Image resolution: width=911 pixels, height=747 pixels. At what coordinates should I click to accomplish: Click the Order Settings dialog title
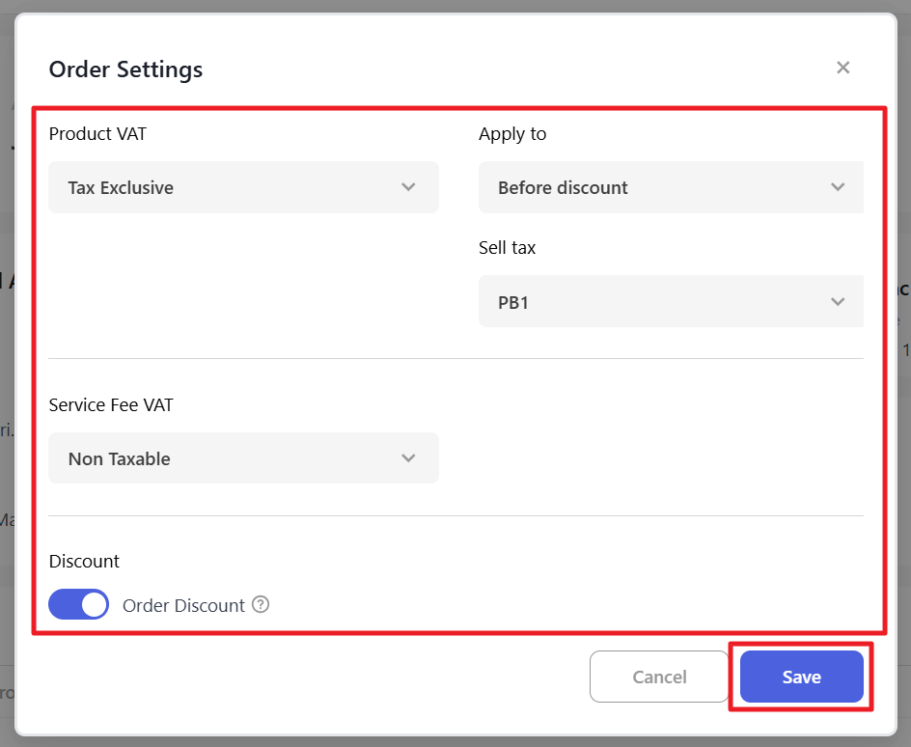125,69
